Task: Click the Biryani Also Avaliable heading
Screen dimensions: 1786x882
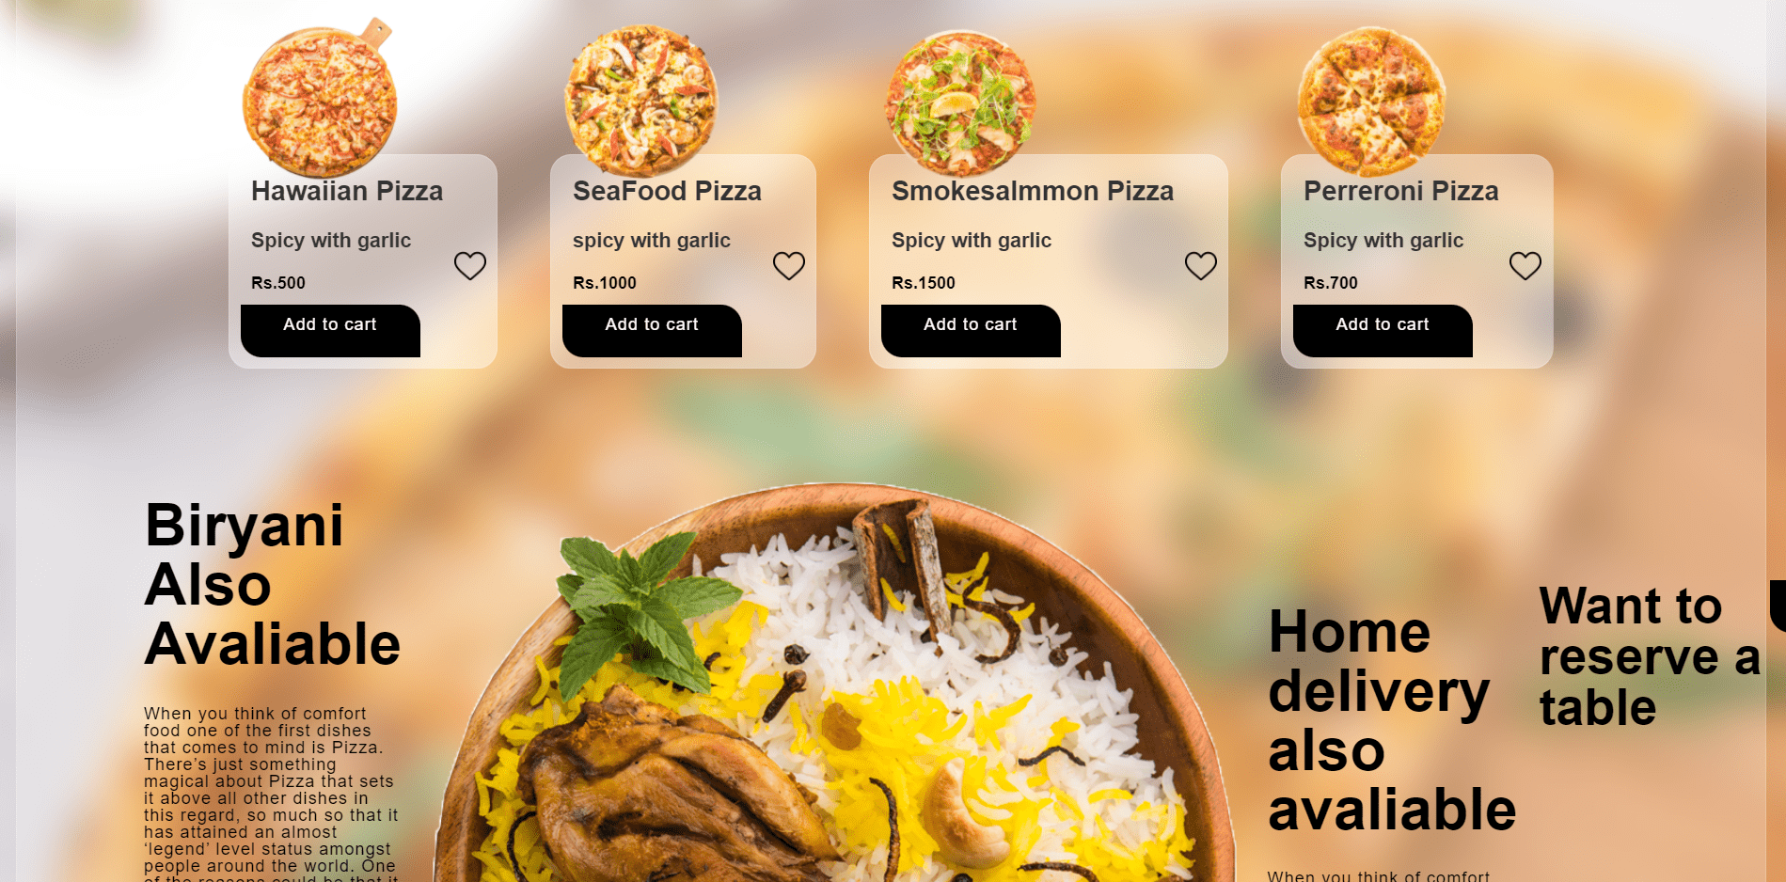Action: (273, 584)
